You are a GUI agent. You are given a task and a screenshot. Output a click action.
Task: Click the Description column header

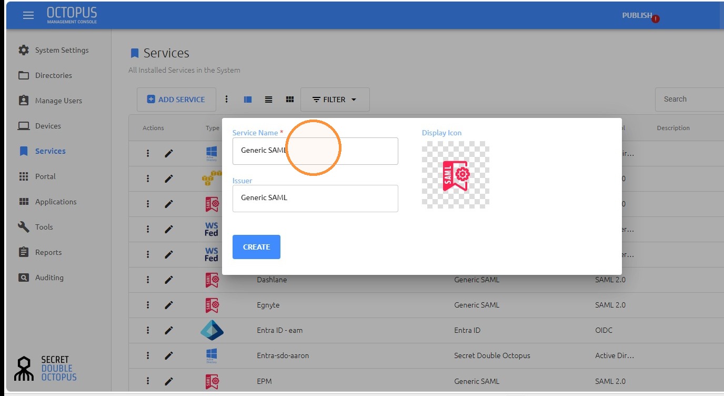point(673,128)
